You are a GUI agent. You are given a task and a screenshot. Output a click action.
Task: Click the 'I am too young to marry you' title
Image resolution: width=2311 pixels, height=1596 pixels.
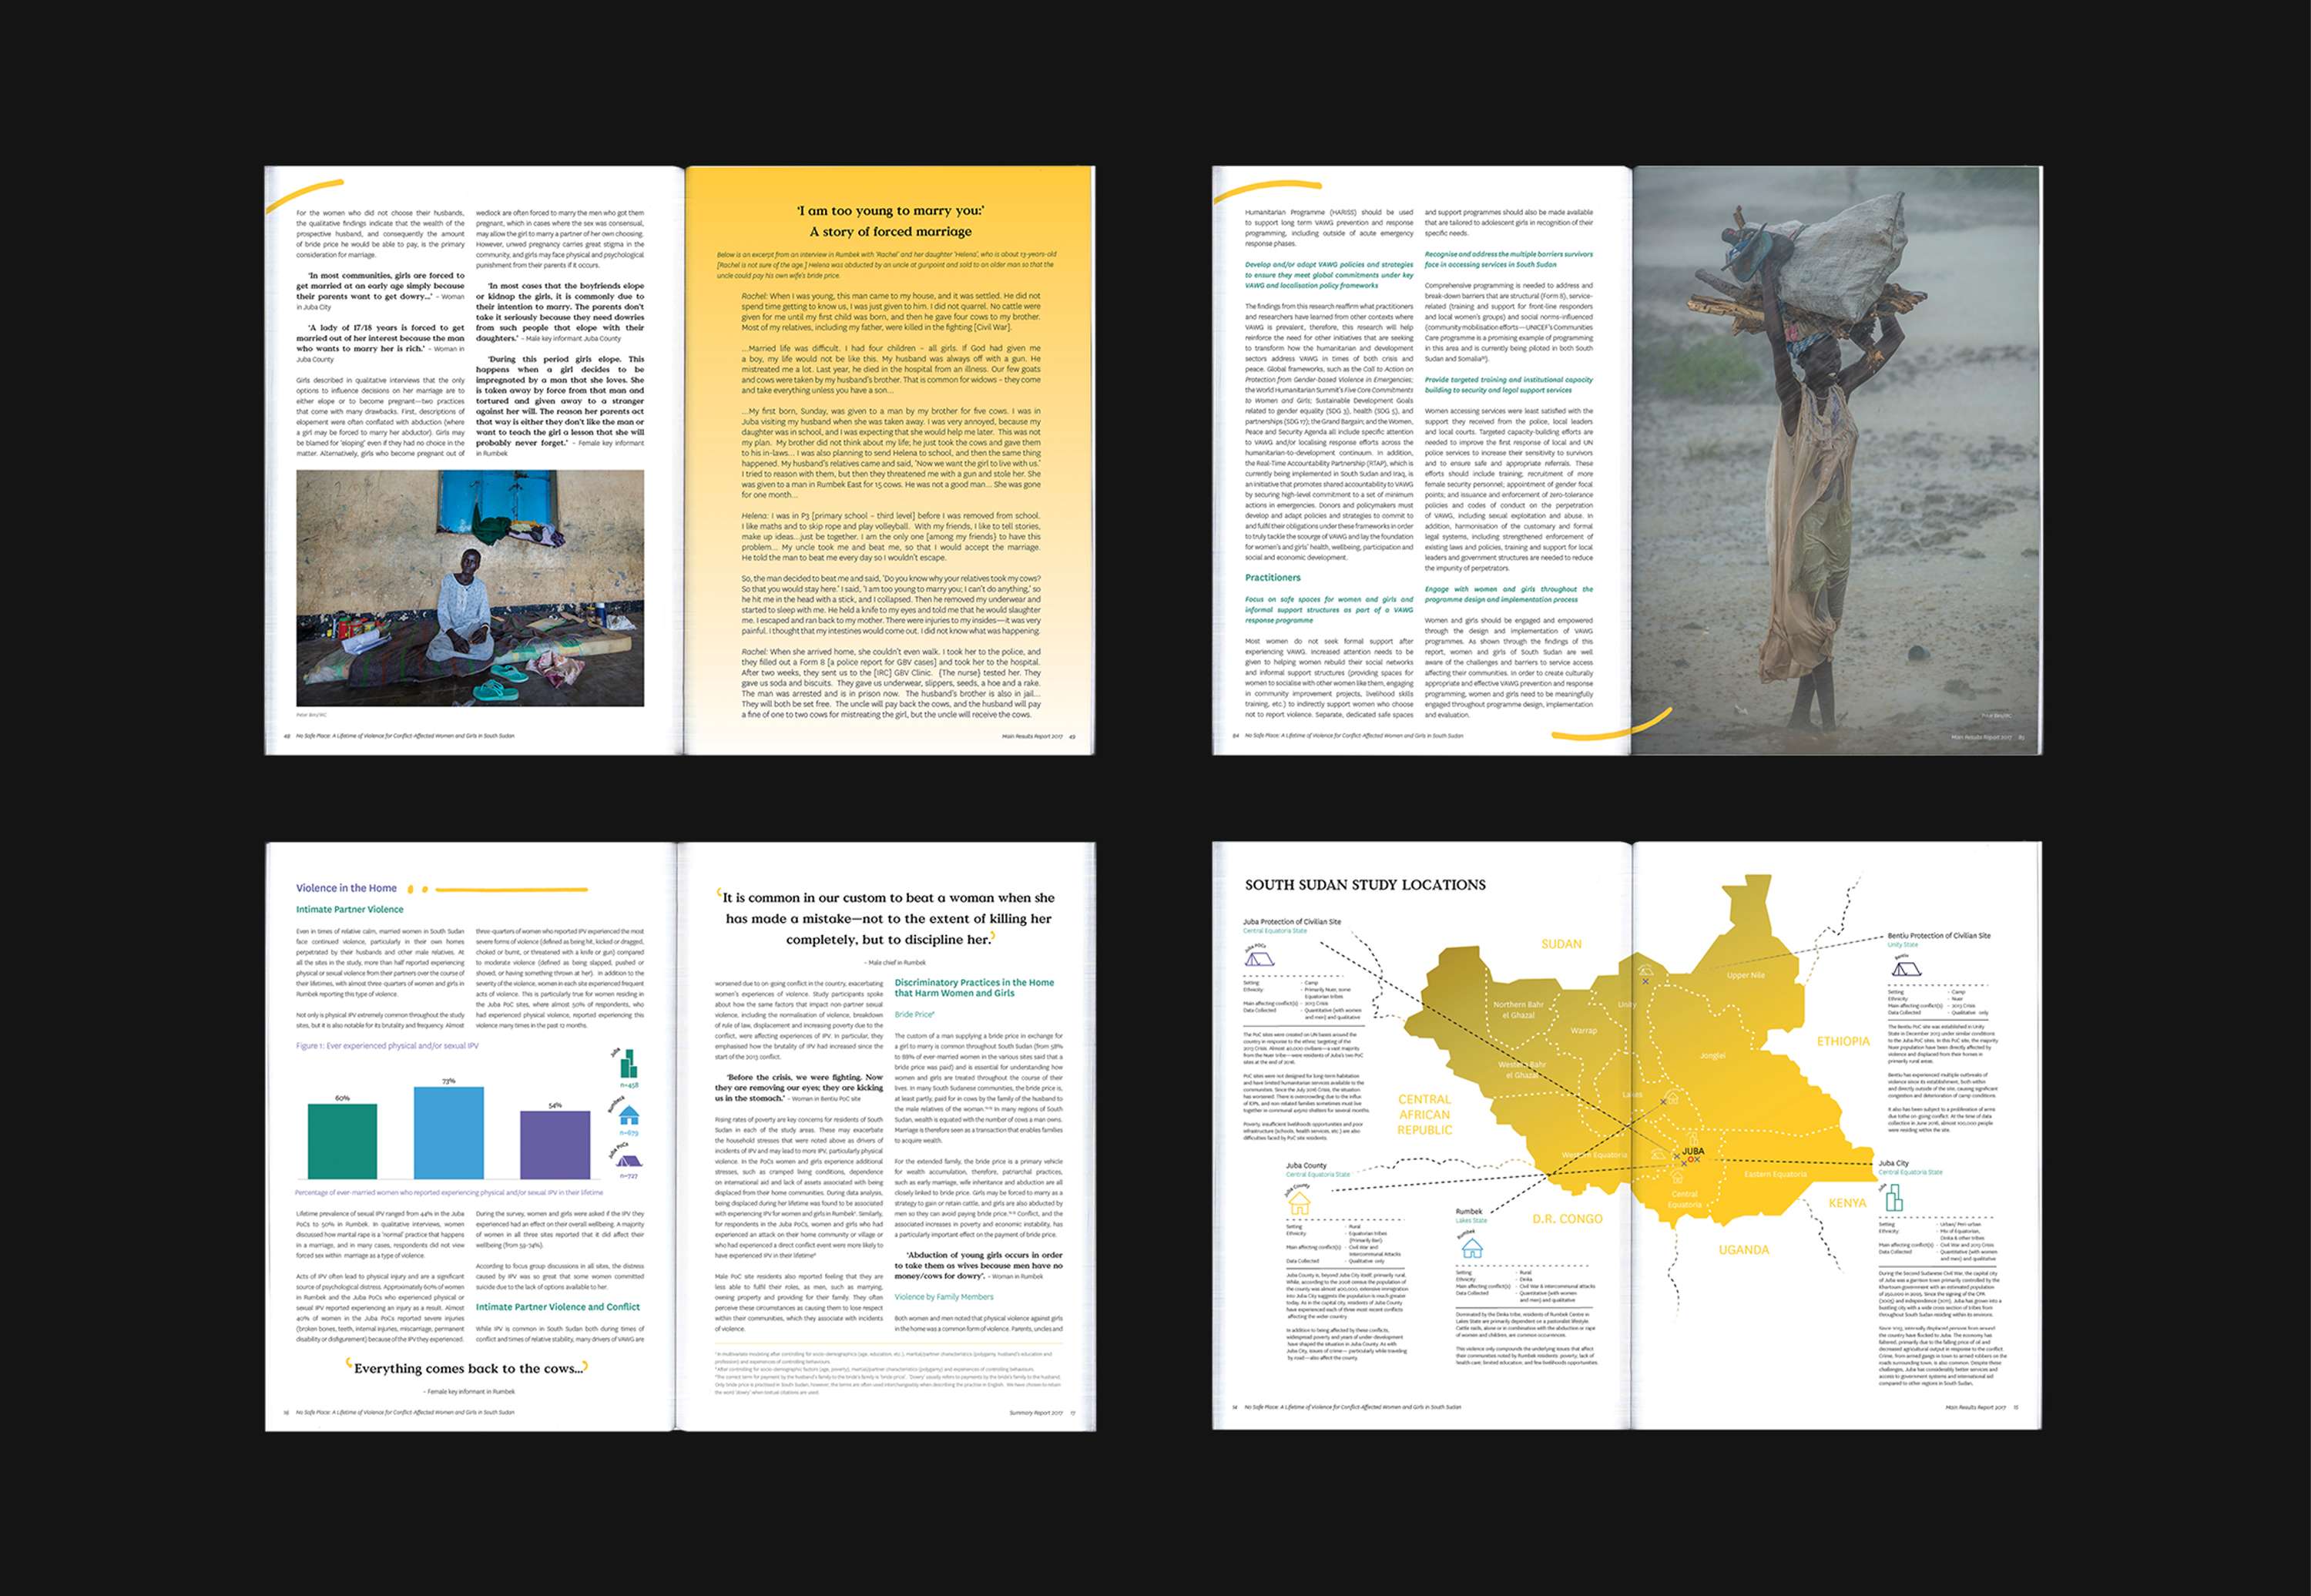click(890, 211)
